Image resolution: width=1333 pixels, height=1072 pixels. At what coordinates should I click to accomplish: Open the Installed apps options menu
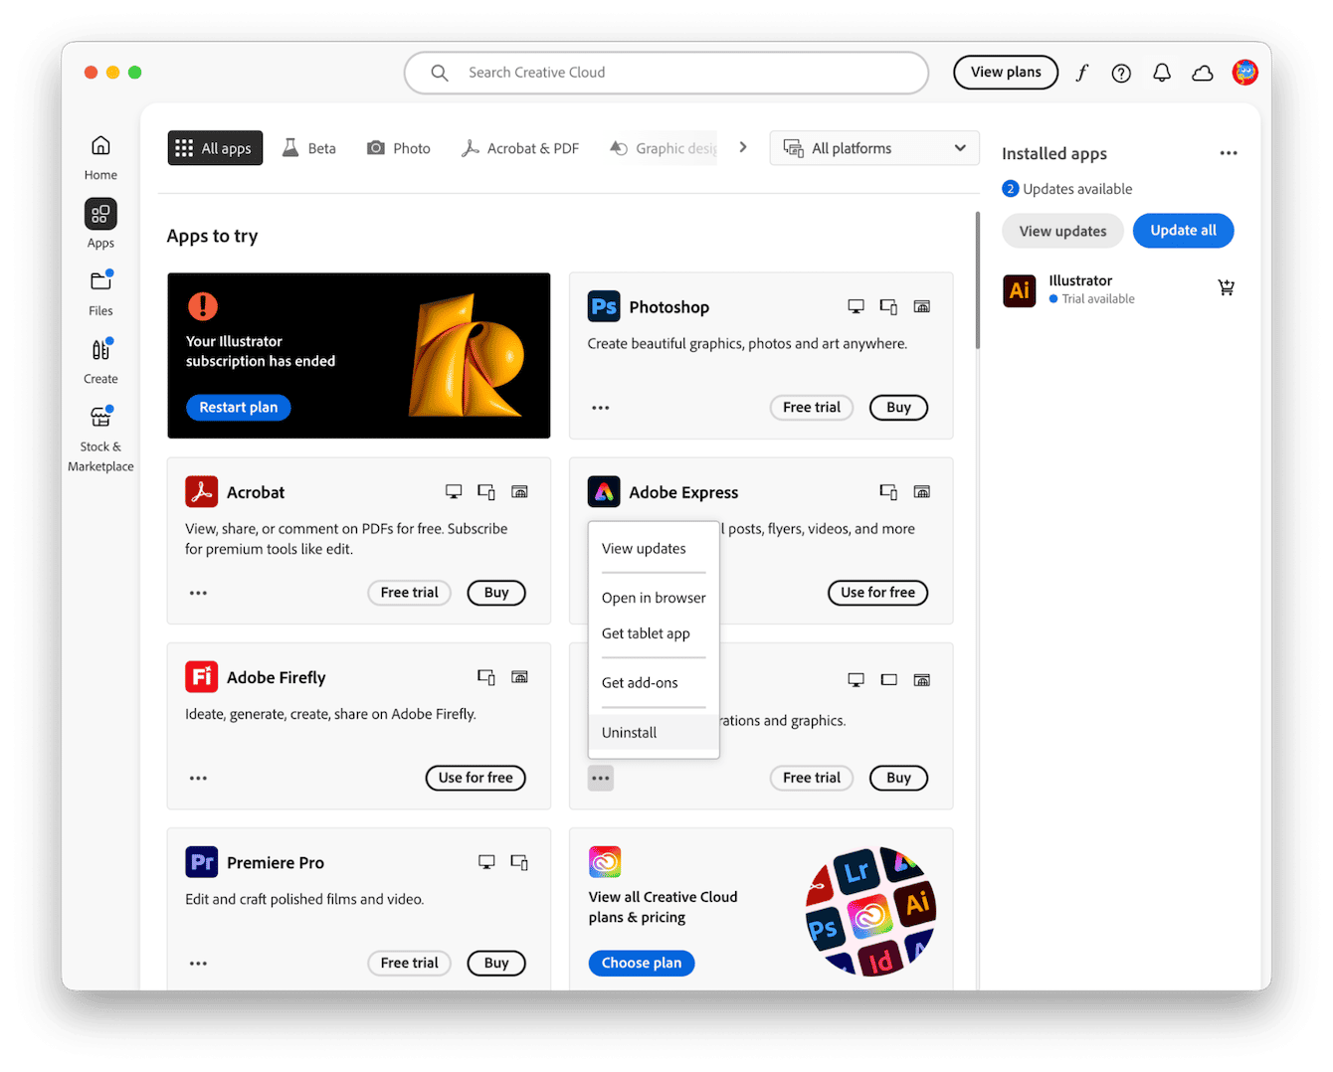tap(1229, 152)
